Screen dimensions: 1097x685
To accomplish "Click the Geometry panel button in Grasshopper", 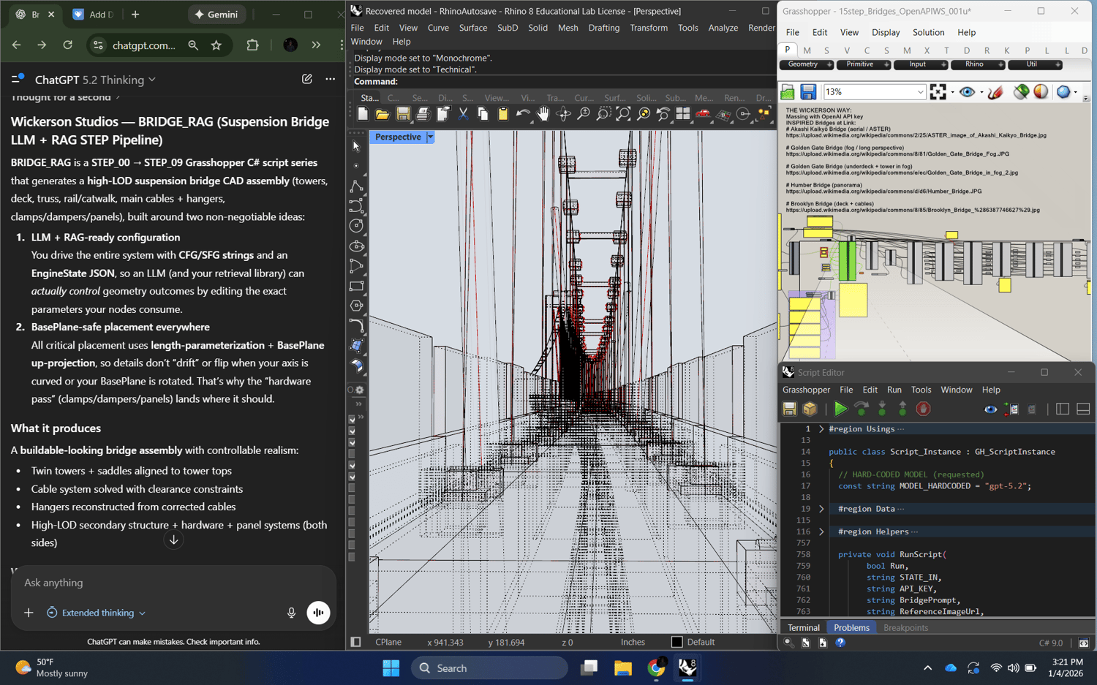I will 803,64.
